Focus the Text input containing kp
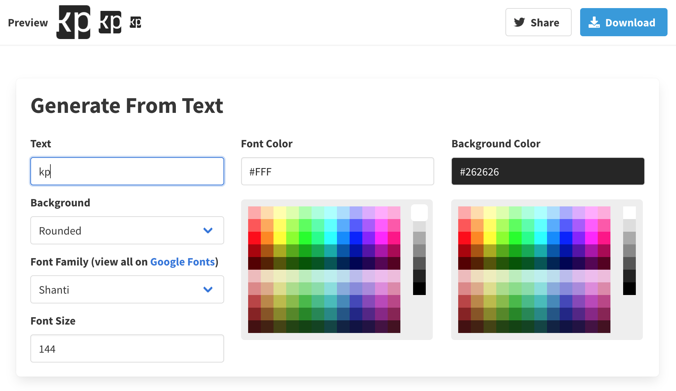The width and height of the screenshot is (676, 391). click(127, 171)
